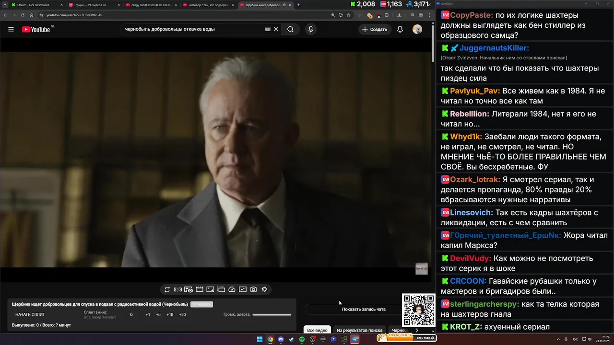Clear the YouTube search query with X
The width and height of the screenshot is (614, 345).
(276, 29)
